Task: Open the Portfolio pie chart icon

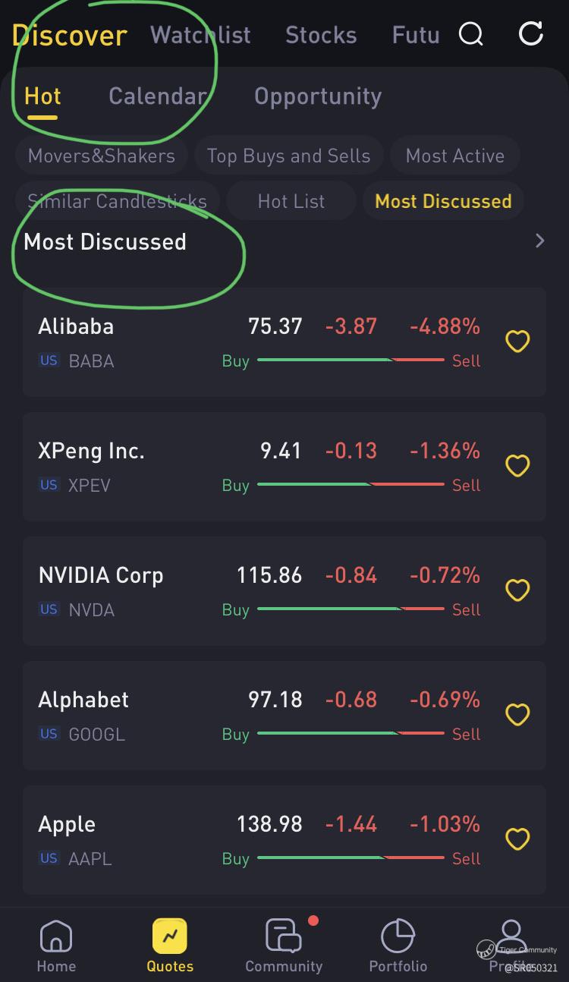Action: tap(398, 936)
